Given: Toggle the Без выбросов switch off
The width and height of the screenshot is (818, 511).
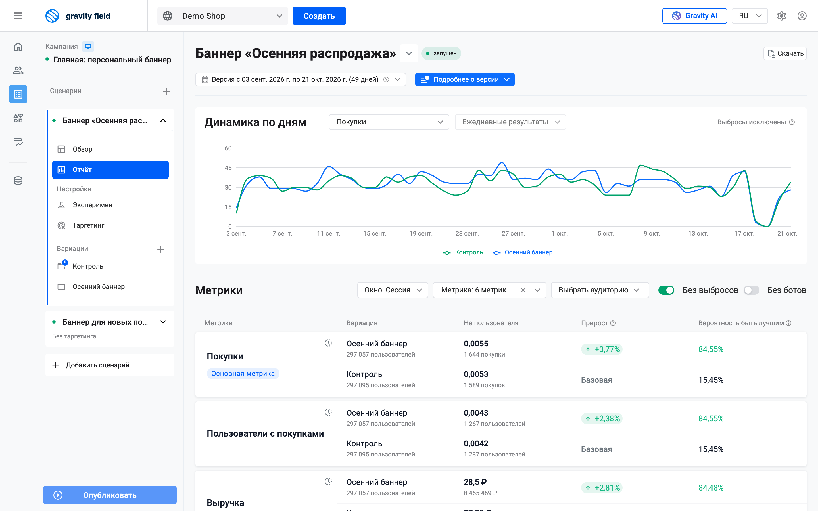Looking at the screenshot, I should coord(666,290).
